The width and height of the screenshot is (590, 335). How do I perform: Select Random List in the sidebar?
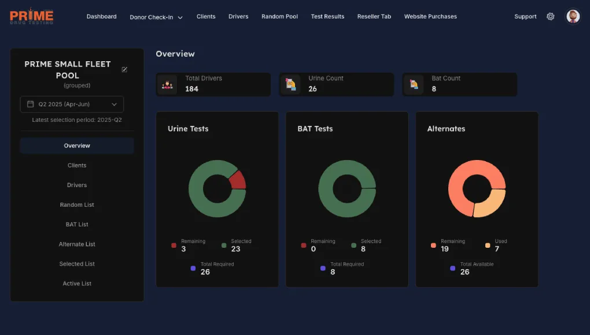point(77,205)
